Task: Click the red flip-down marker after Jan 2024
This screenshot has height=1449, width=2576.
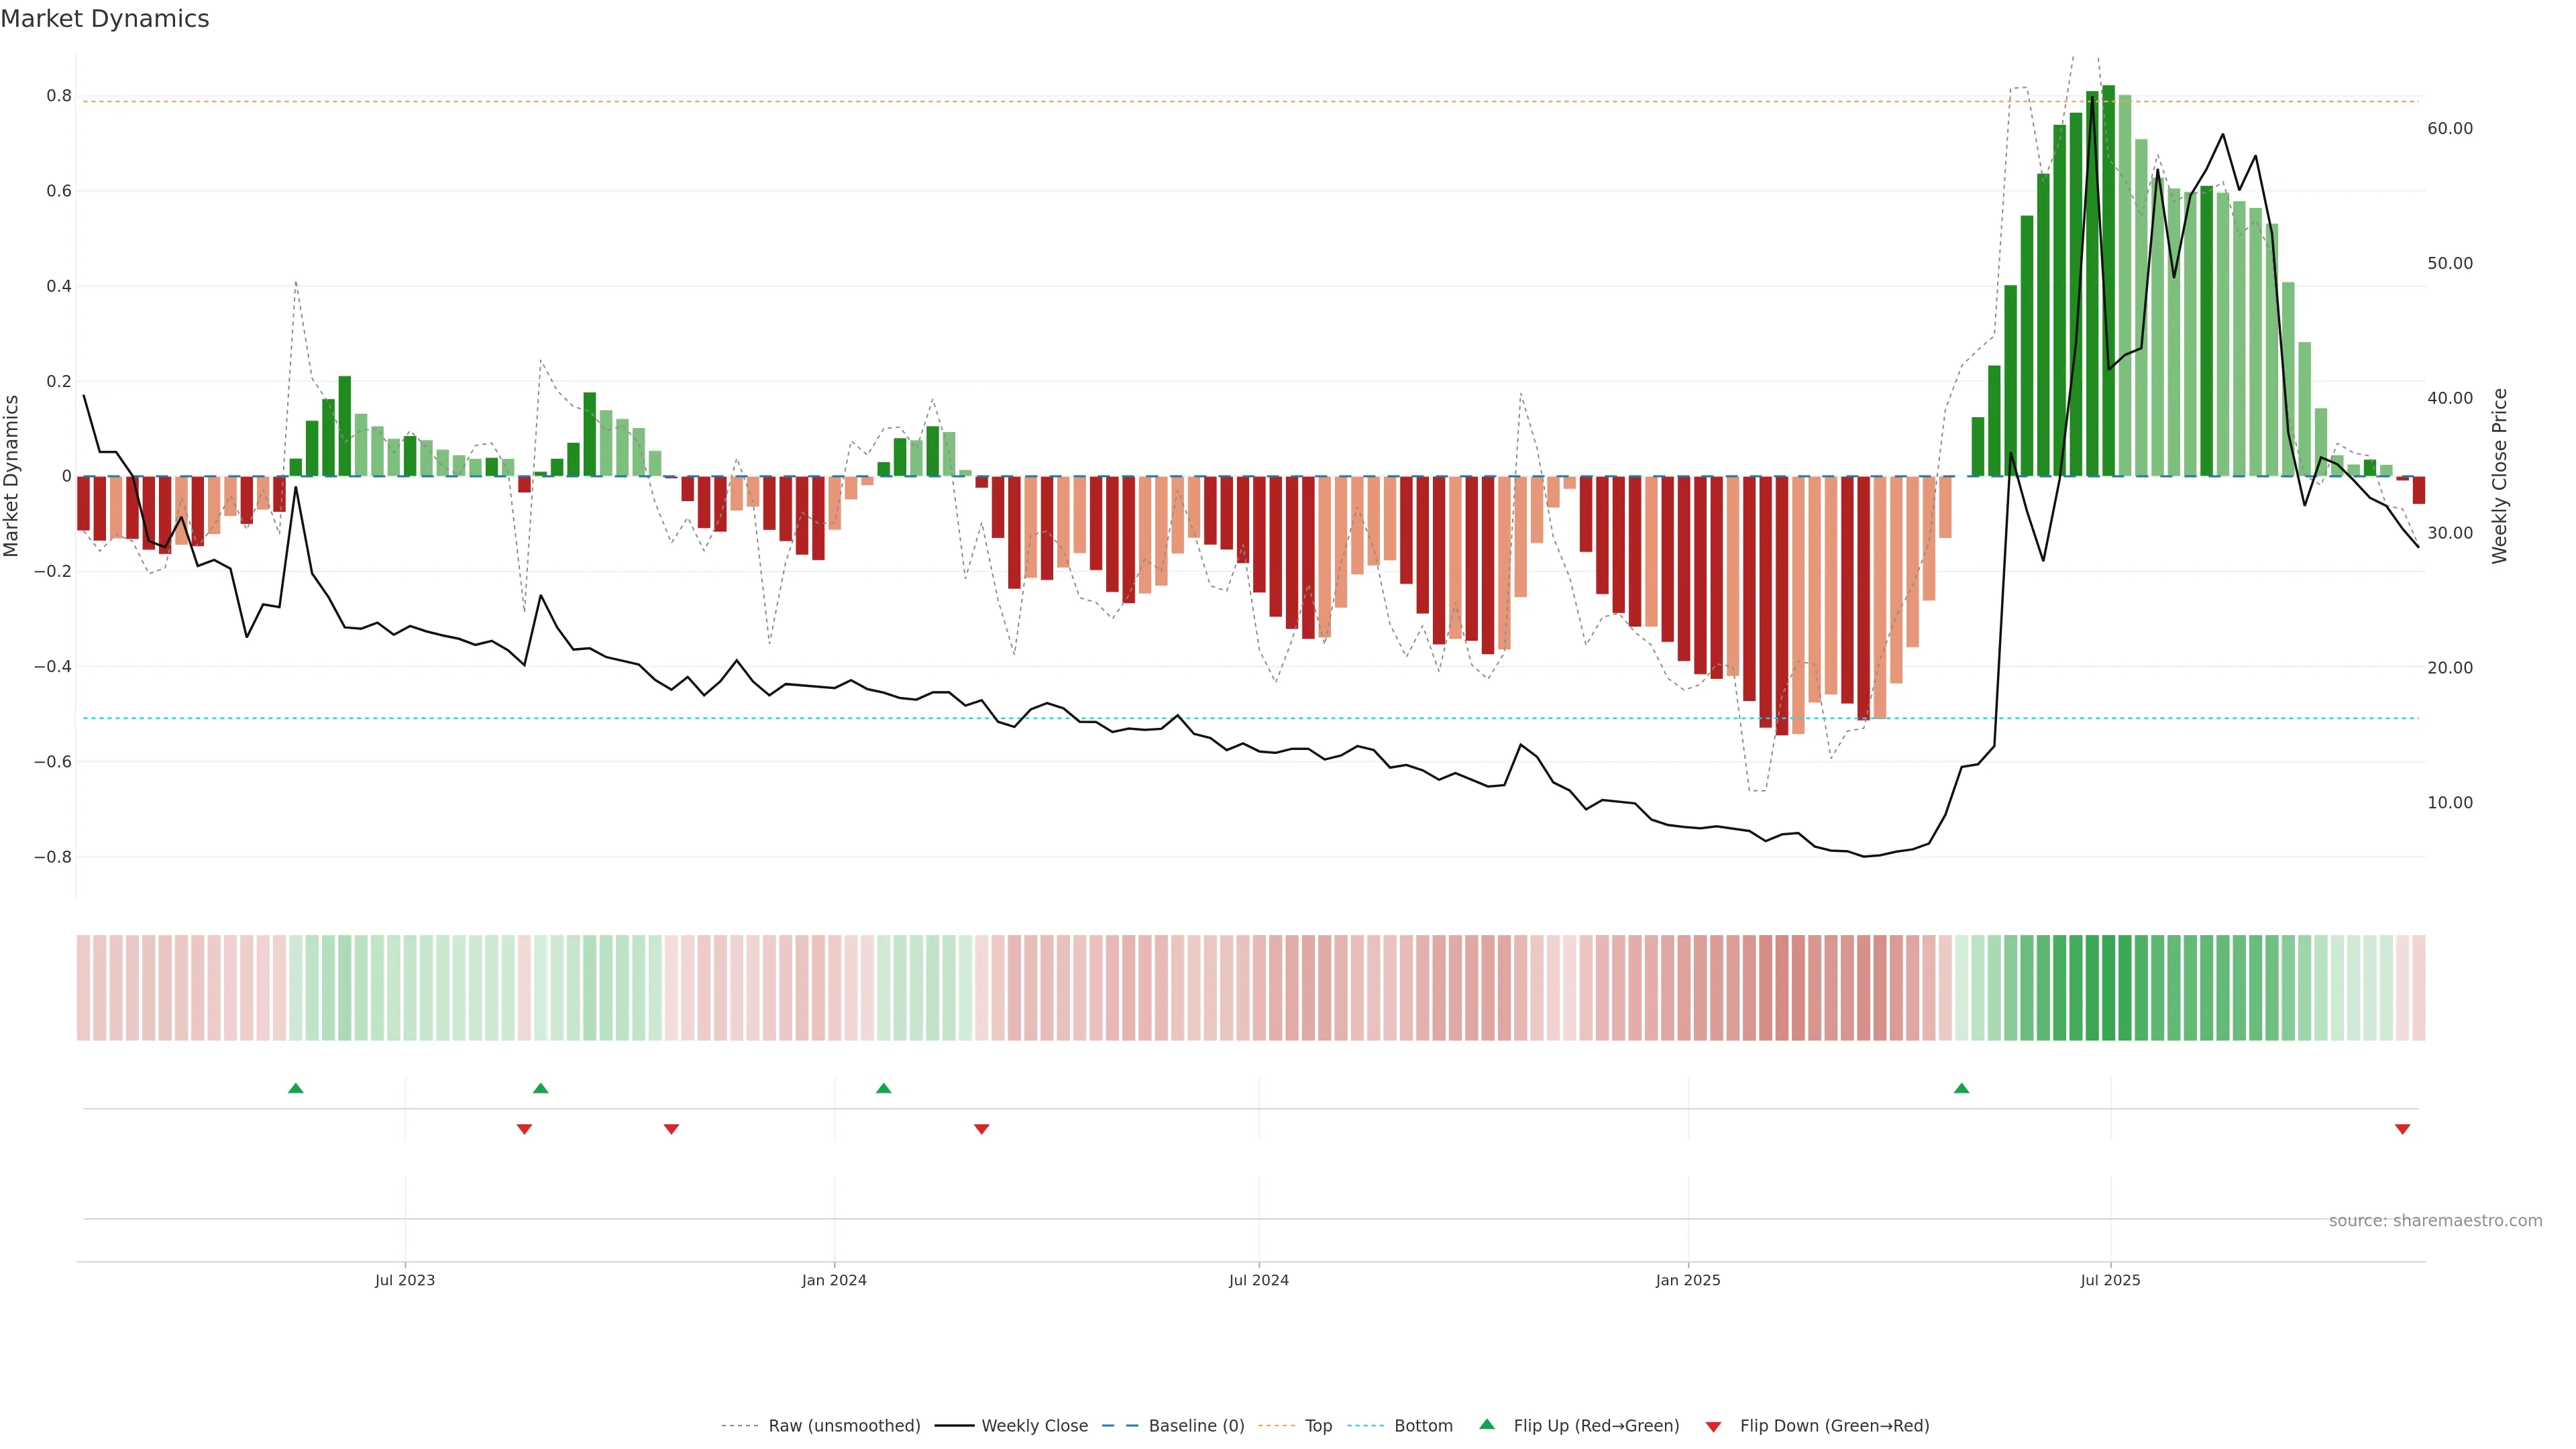Action: click(x=981, y=1129)
